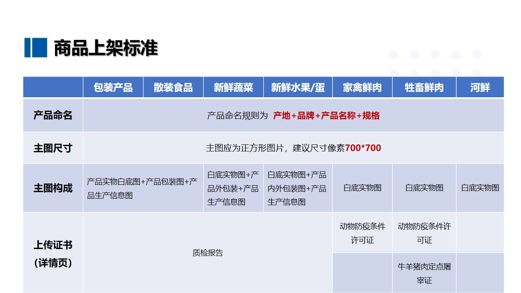Click the red text 产地+品牌+产品名称+规格

click(326, 116)
